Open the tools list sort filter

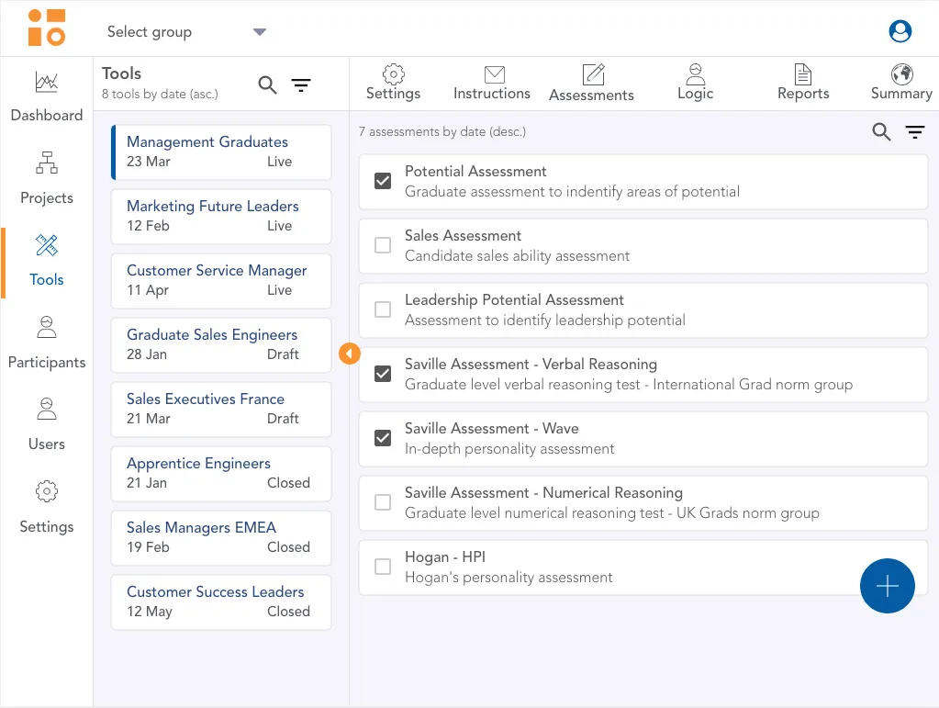[x=301, y=85]
